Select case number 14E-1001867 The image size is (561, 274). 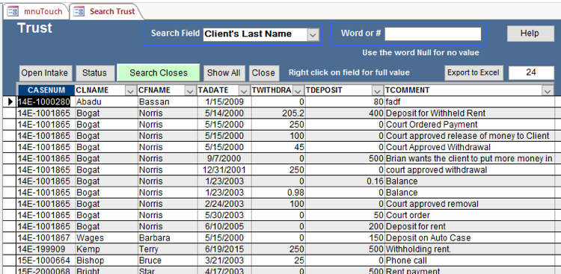click(x=46, y=238)
